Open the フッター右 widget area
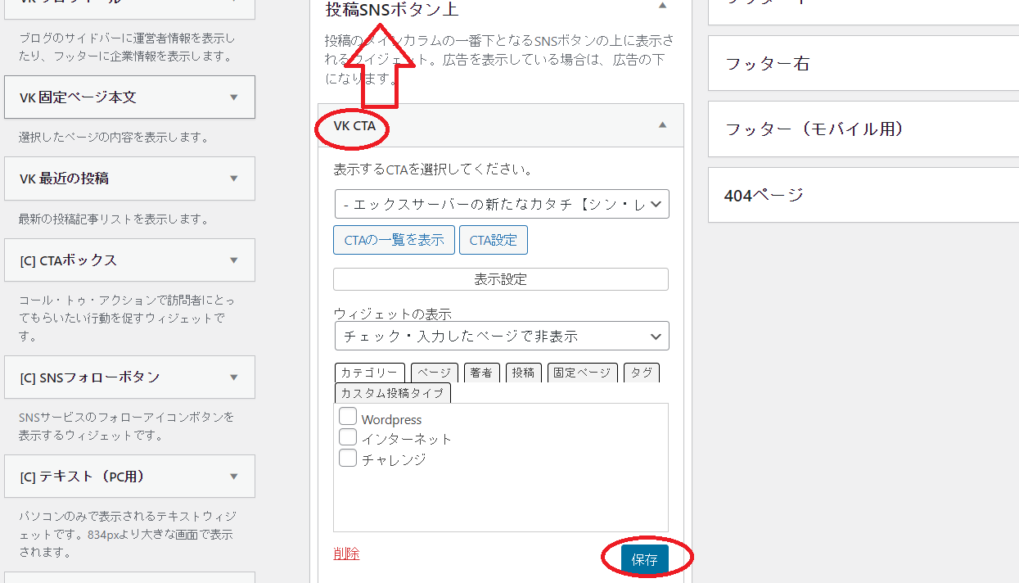 [863, 63]
